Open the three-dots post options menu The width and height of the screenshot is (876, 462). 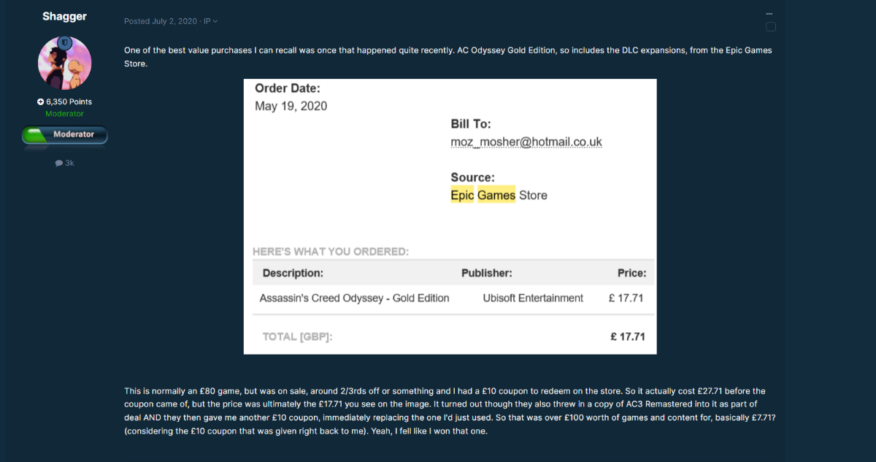pyautogui.click(x=769, y=14)
